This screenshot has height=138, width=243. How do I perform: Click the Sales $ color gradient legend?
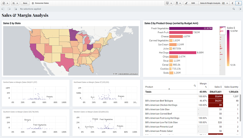[x=228, y=48]
